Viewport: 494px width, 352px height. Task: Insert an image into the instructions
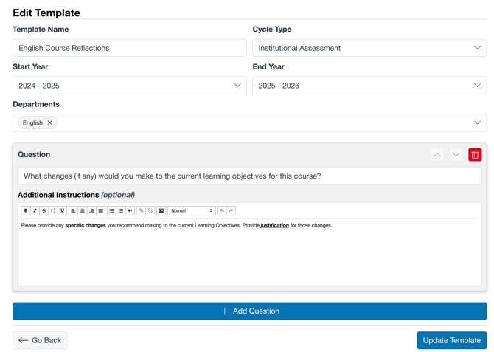(161, 211)
